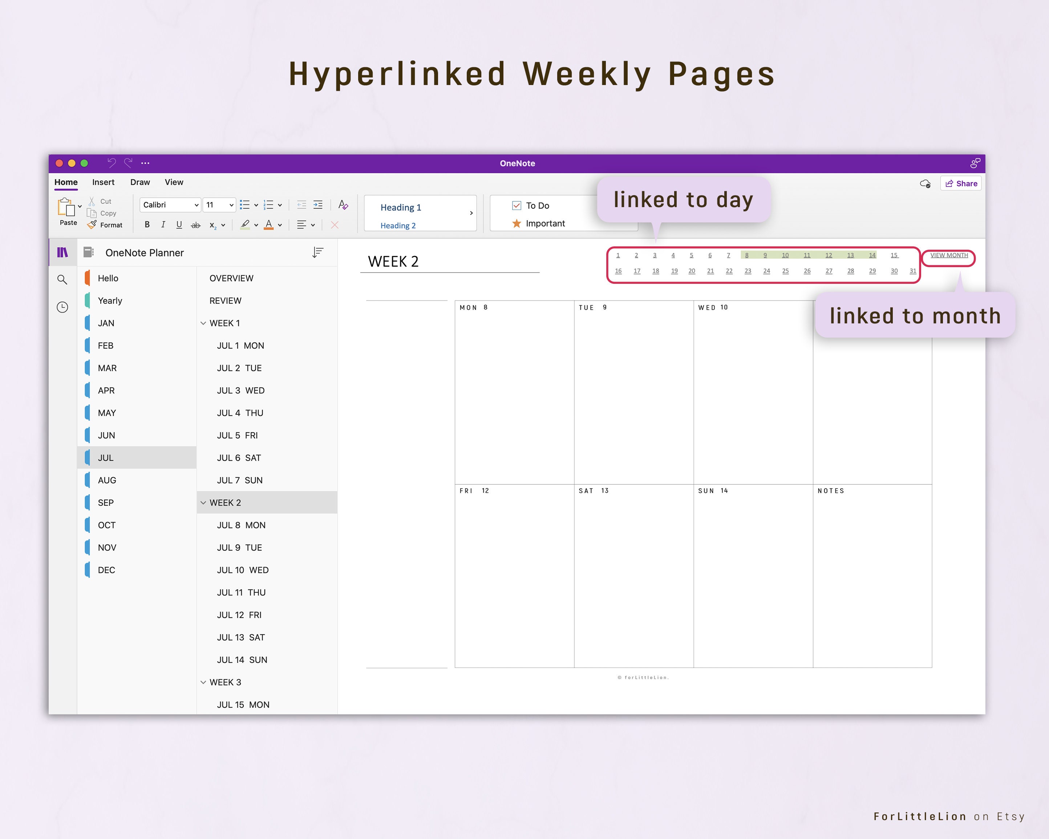Open the font size dropdown
The width and height of the screenshot is (1049, 839).
coord(219,205)
